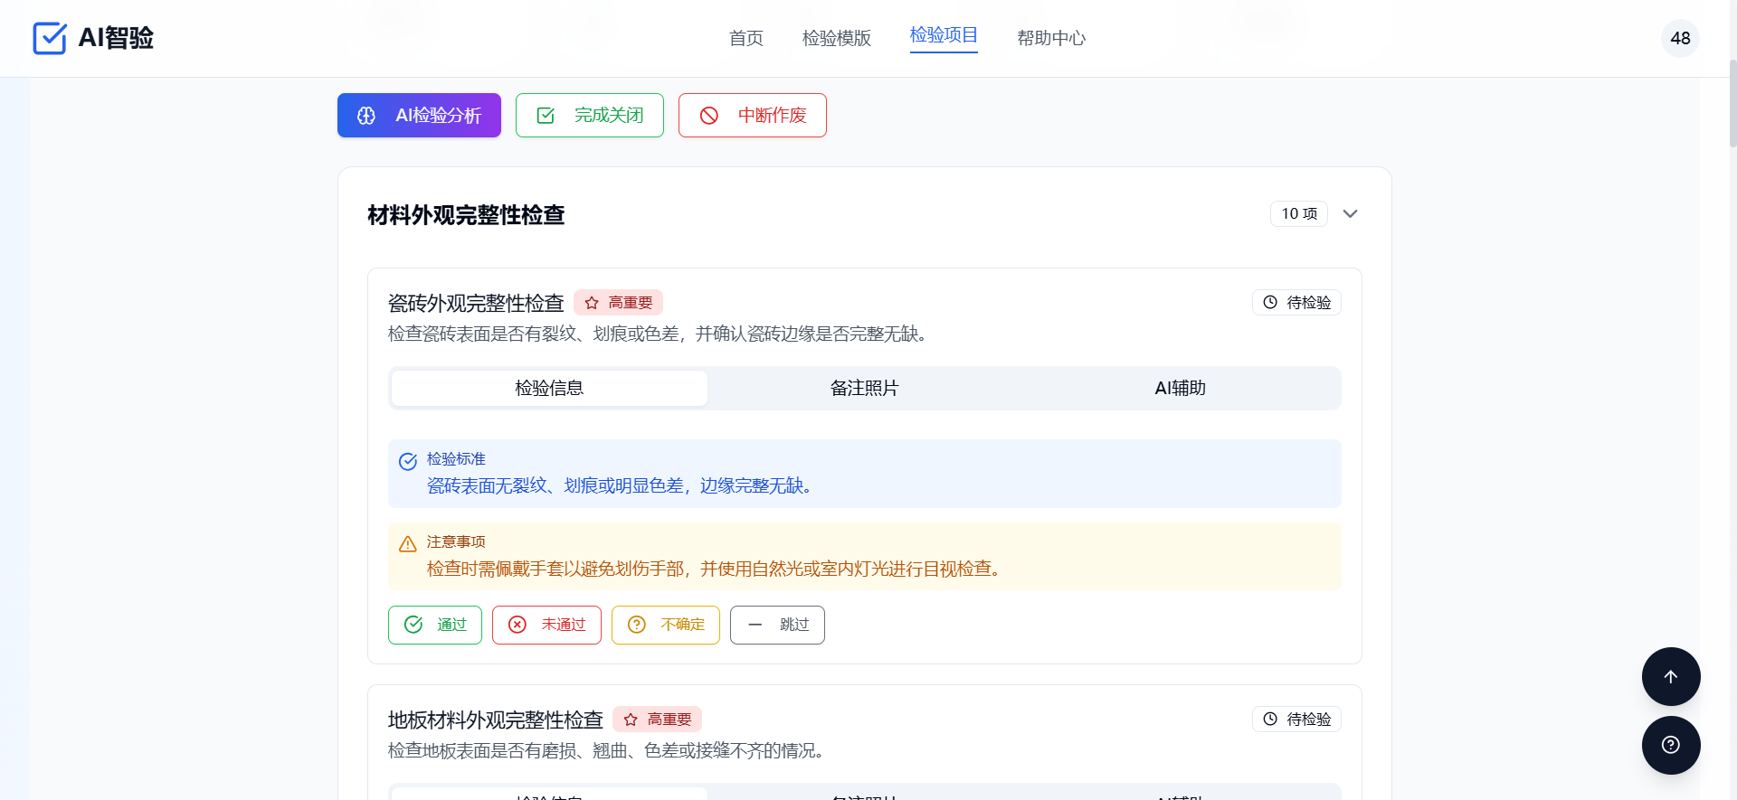
Task: Click the 高重要 star badge on 瓷砖外观完整性检查
Action: pyautogui.click(x=618, y=303)
